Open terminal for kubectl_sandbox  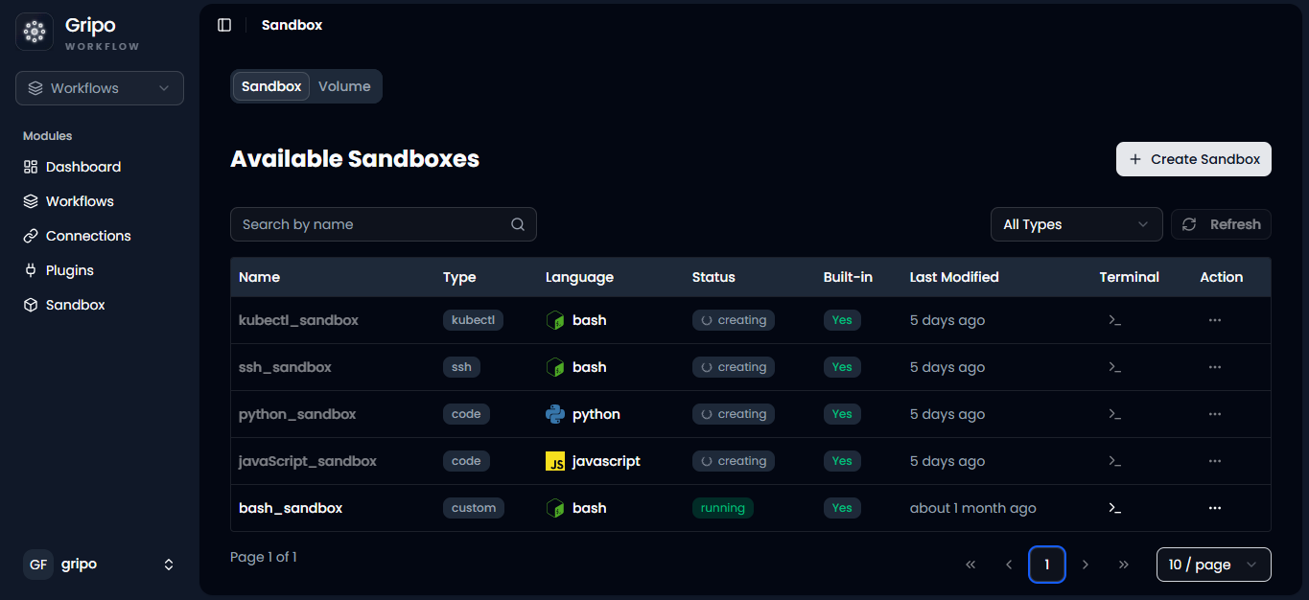[x=1114, y=320]
